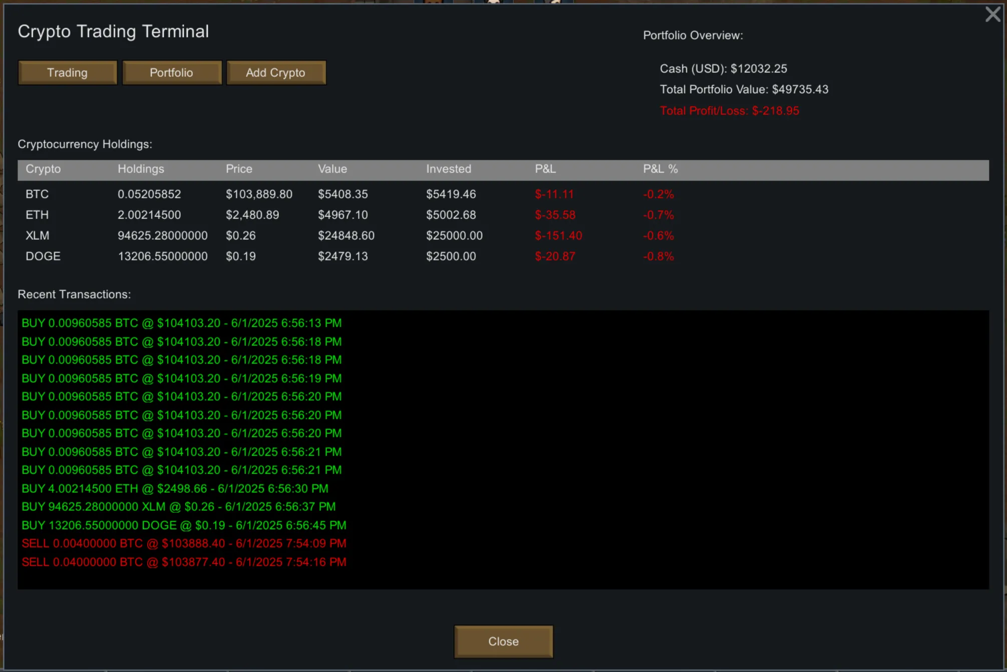Switch to the Portfolio tab

coord(171,73)
